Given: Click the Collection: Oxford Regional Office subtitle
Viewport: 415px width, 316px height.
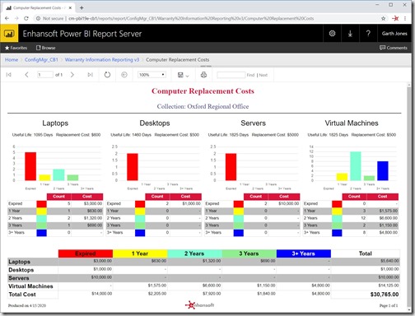Looking at the screenshot, I should click(203, 106).
